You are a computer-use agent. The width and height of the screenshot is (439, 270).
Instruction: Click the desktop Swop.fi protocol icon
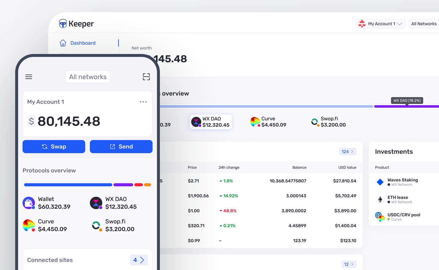point(315,122)
